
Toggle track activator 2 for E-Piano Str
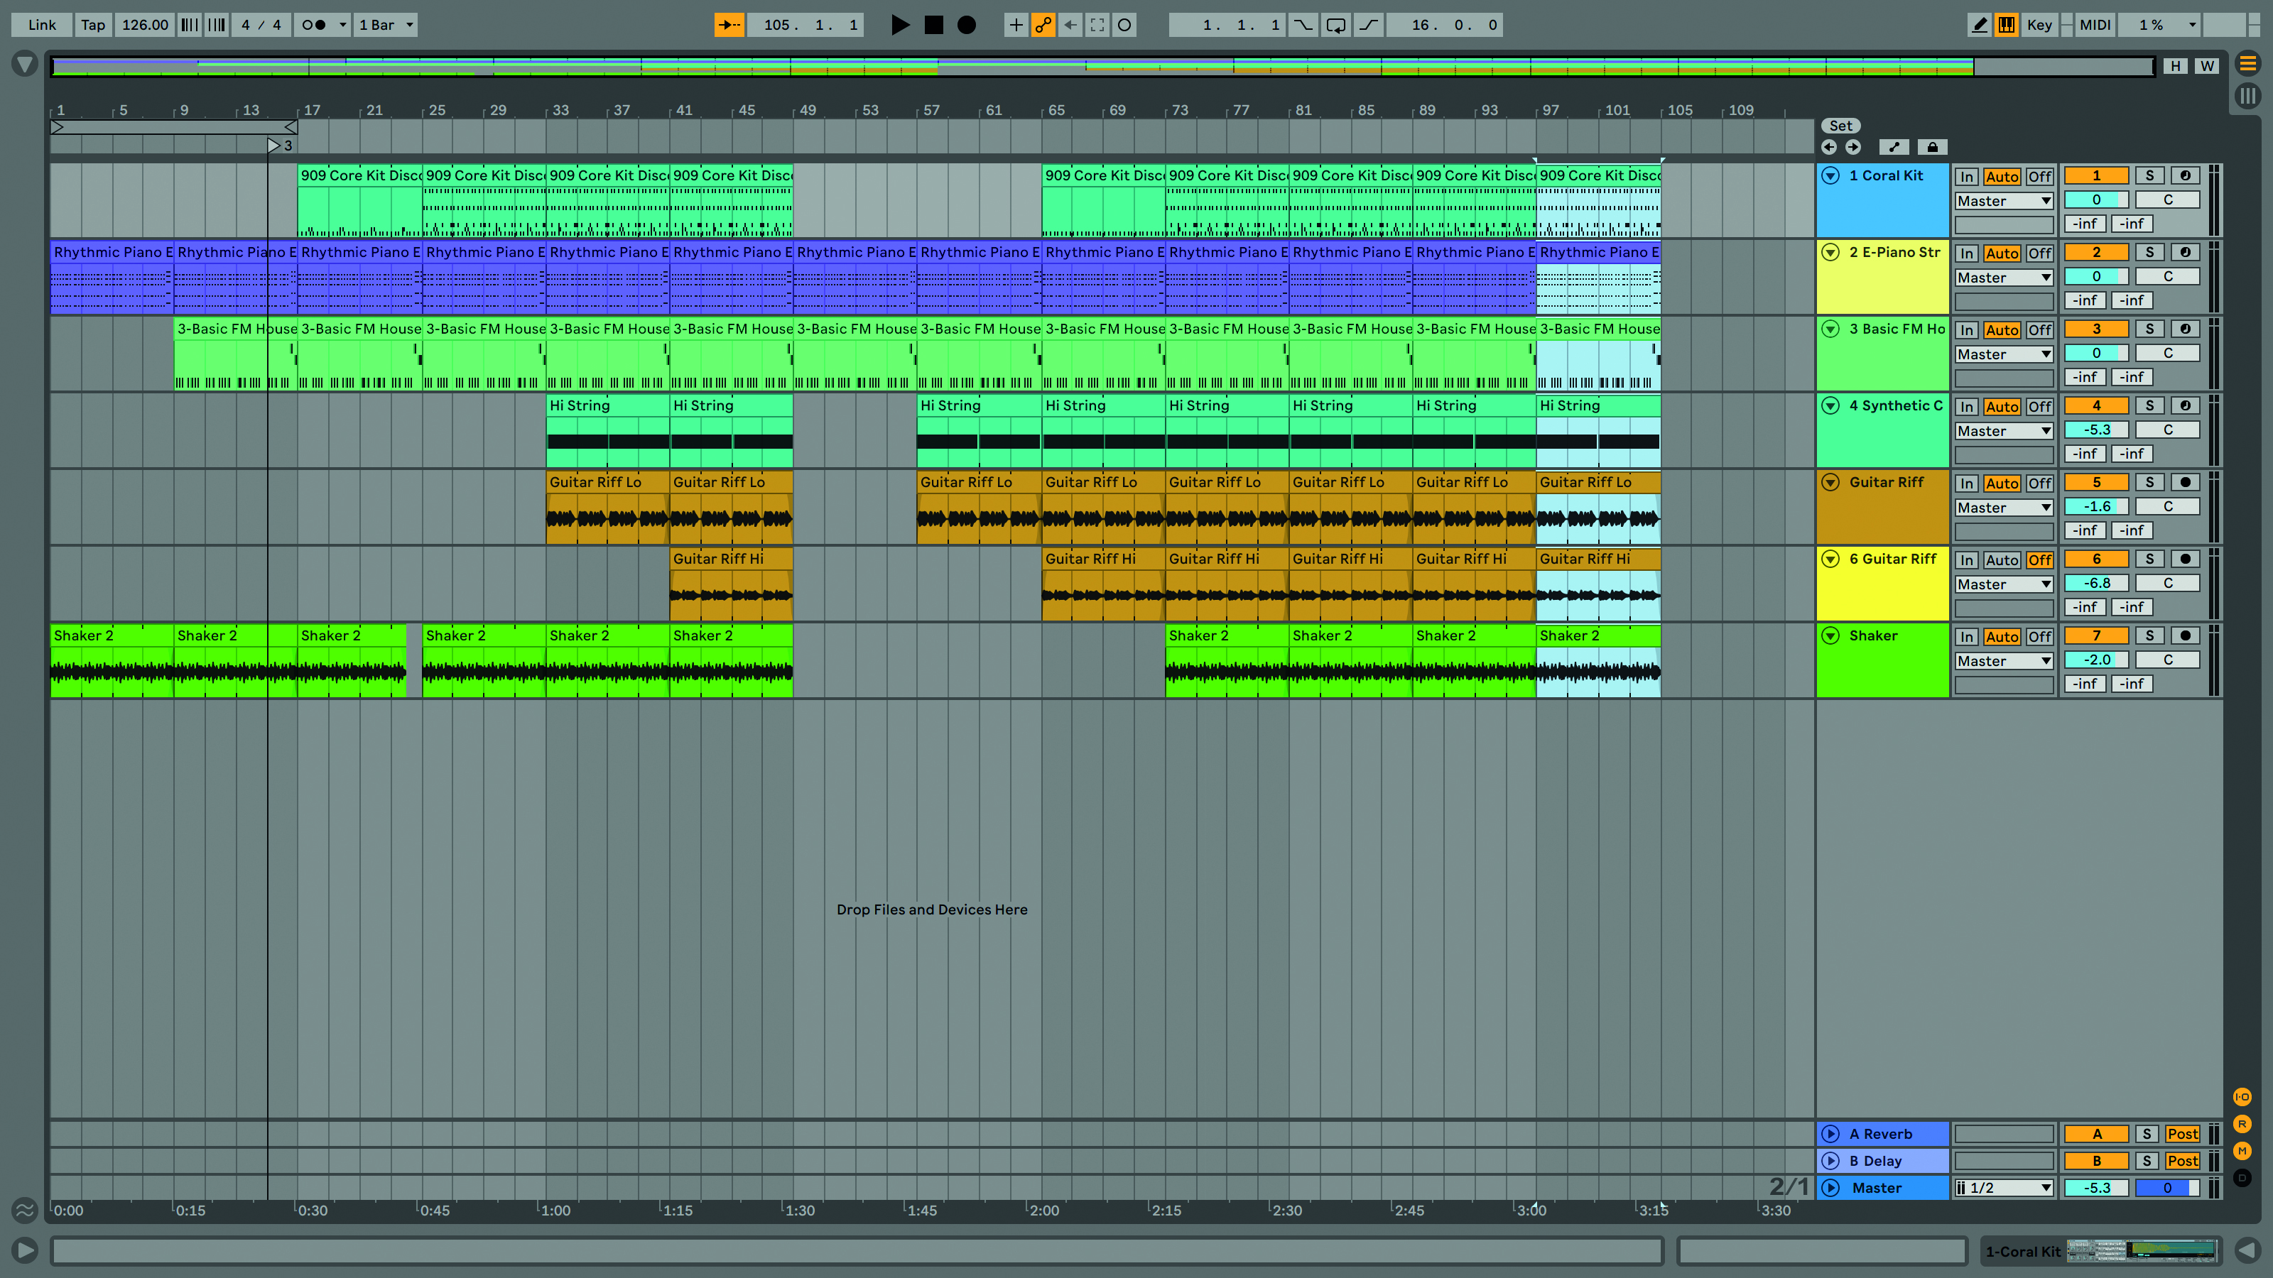(2097, 252)
